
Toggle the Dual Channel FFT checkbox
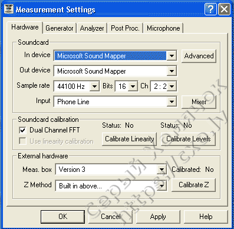point(22,130)
